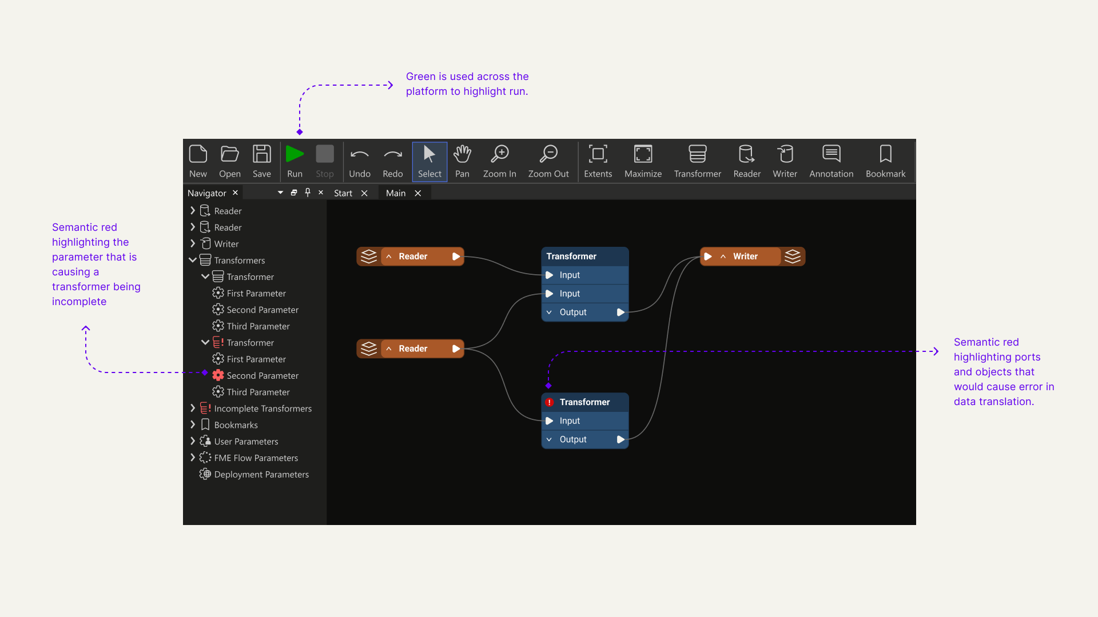Click red error icon on Transformer node
Viewport: 1098px width, 617px height.
point(549,402)
